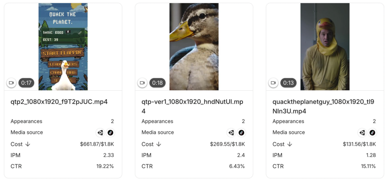Screen dimensions: 388x181
Task: Click the Unity media source icon on the qtp-ver1 card
Action: pyautogui.click(x=231, y=133)
